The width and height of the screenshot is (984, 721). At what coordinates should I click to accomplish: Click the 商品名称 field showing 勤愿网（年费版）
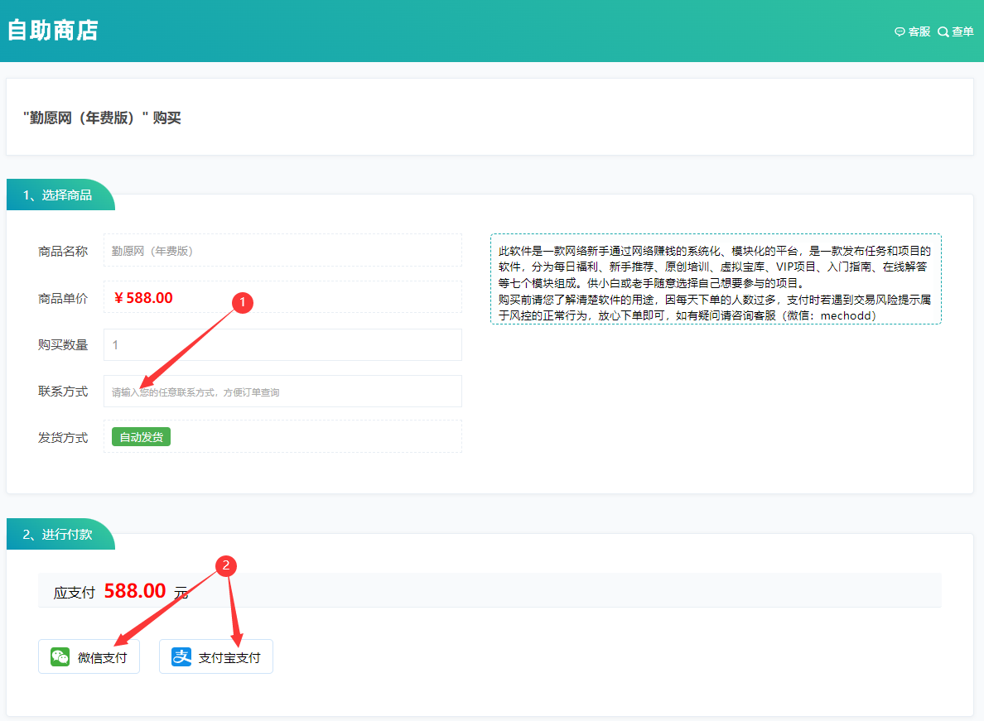282,251
